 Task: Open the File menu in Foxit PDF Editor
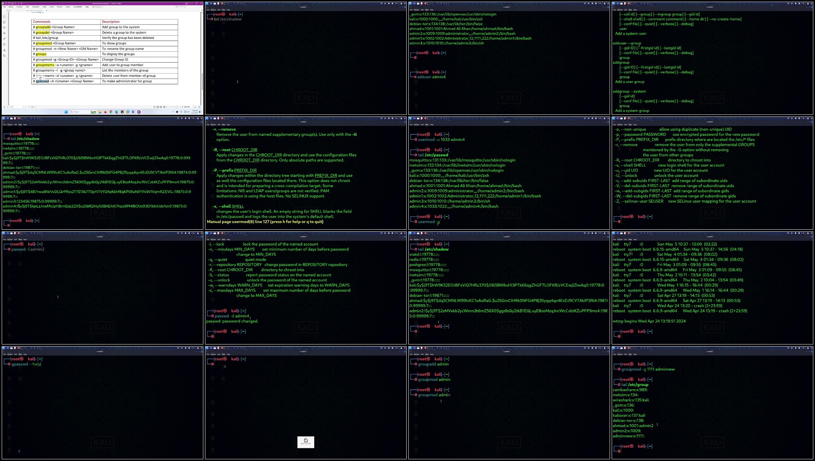4,7
